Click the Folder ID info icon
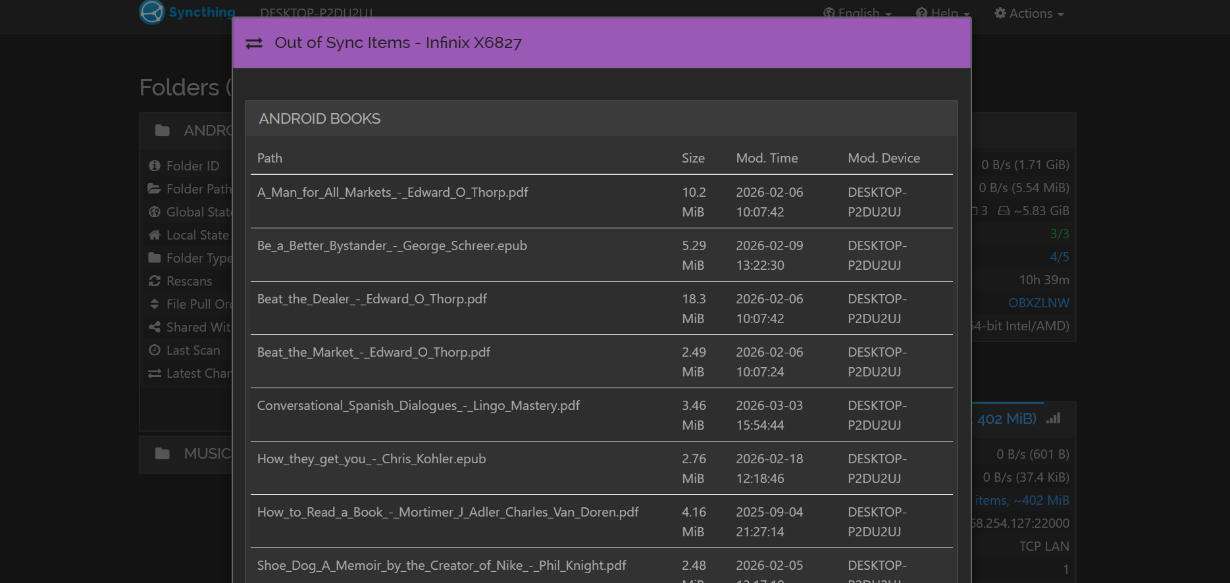Screen dimensions: 1230x583 (x=155, y=166)
